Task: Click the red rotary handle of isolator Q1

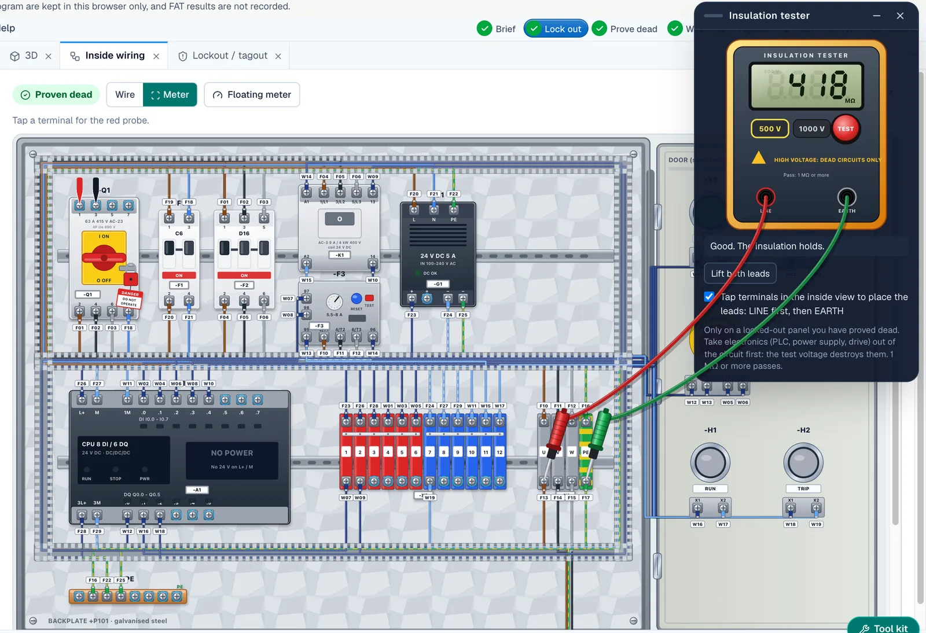Action: click(x=104, y=257)
